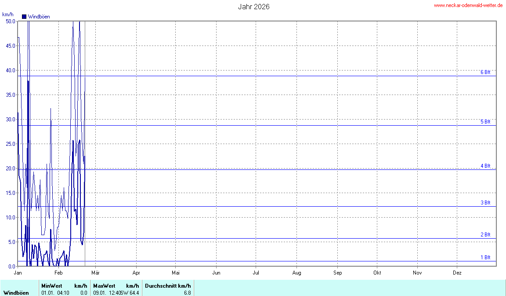The height and width of the screenshot is (296, 506).
Task: Click the 50.0 value on the y-axis
Action: (10, 21)
